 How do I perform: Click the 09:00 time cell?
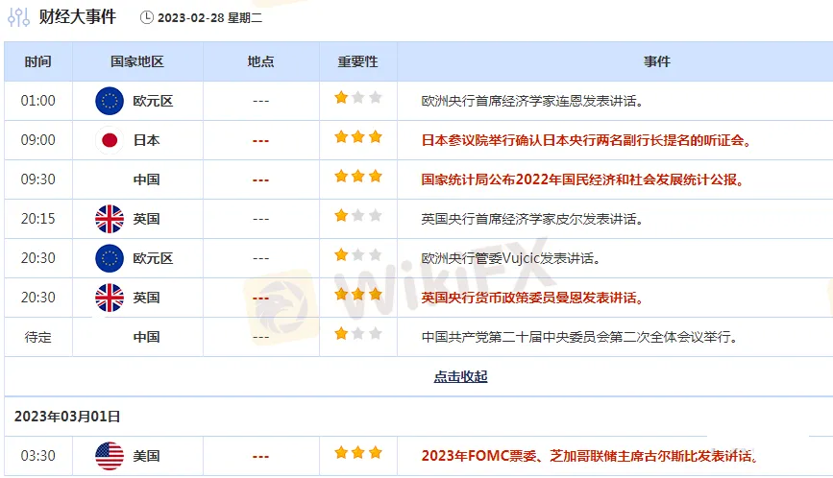coord(38,140)
